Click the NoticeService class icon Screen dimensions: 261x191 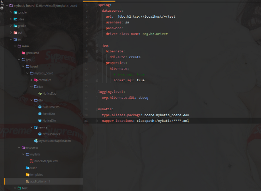point(40,134)
